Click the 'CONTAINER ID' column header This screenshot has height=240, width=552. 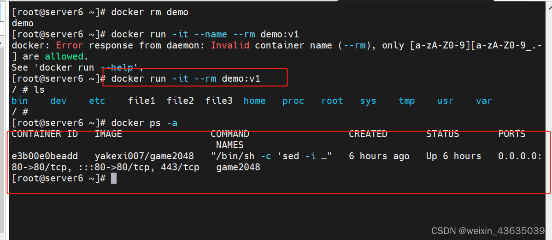coord(45,134)
